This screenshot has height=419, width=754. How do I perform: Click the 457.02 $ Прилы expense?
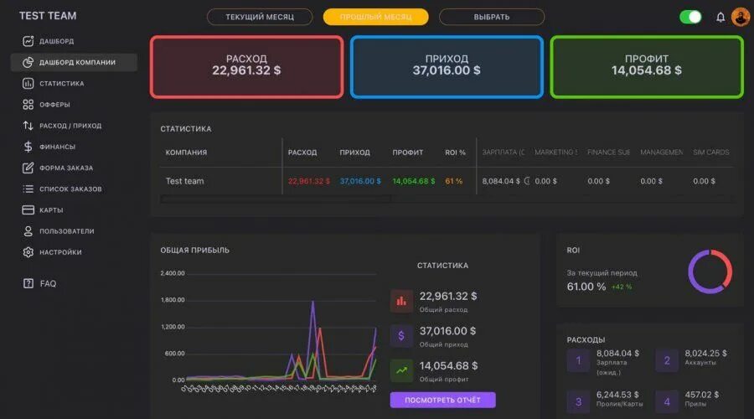pos(701,395)
